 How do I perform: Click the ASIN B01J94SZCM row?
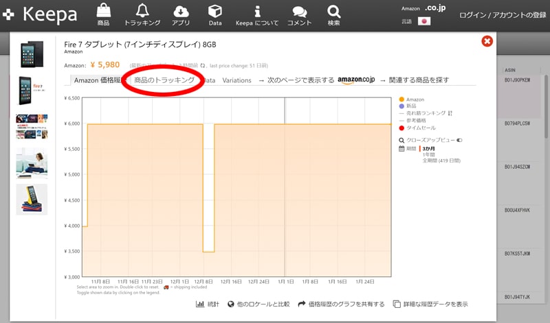(518, 167)
